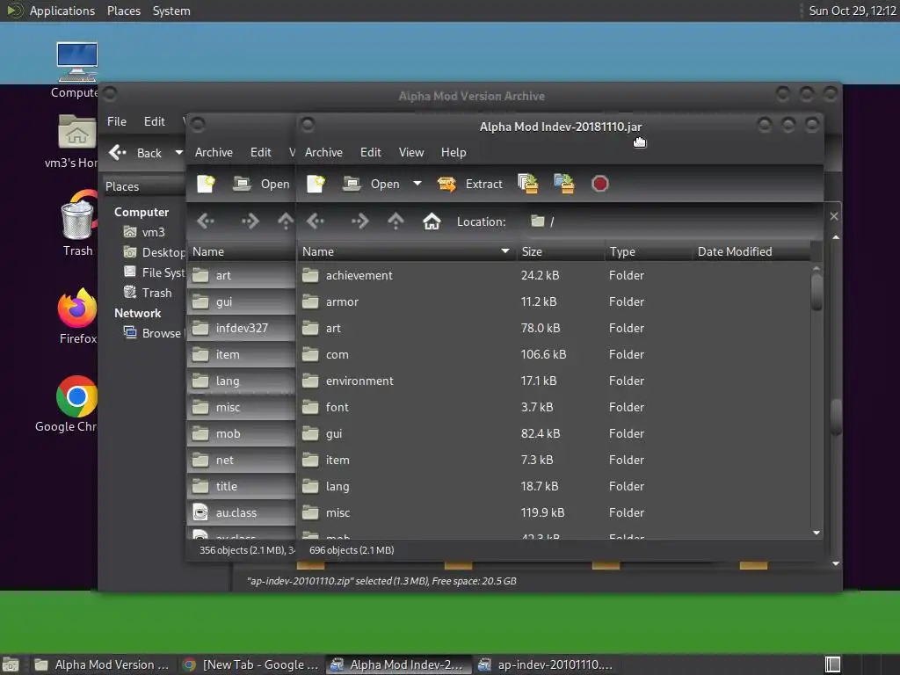Open the Help menu of jar window
The width and height of the screenshot is (900, 675).
click(454, 152)
